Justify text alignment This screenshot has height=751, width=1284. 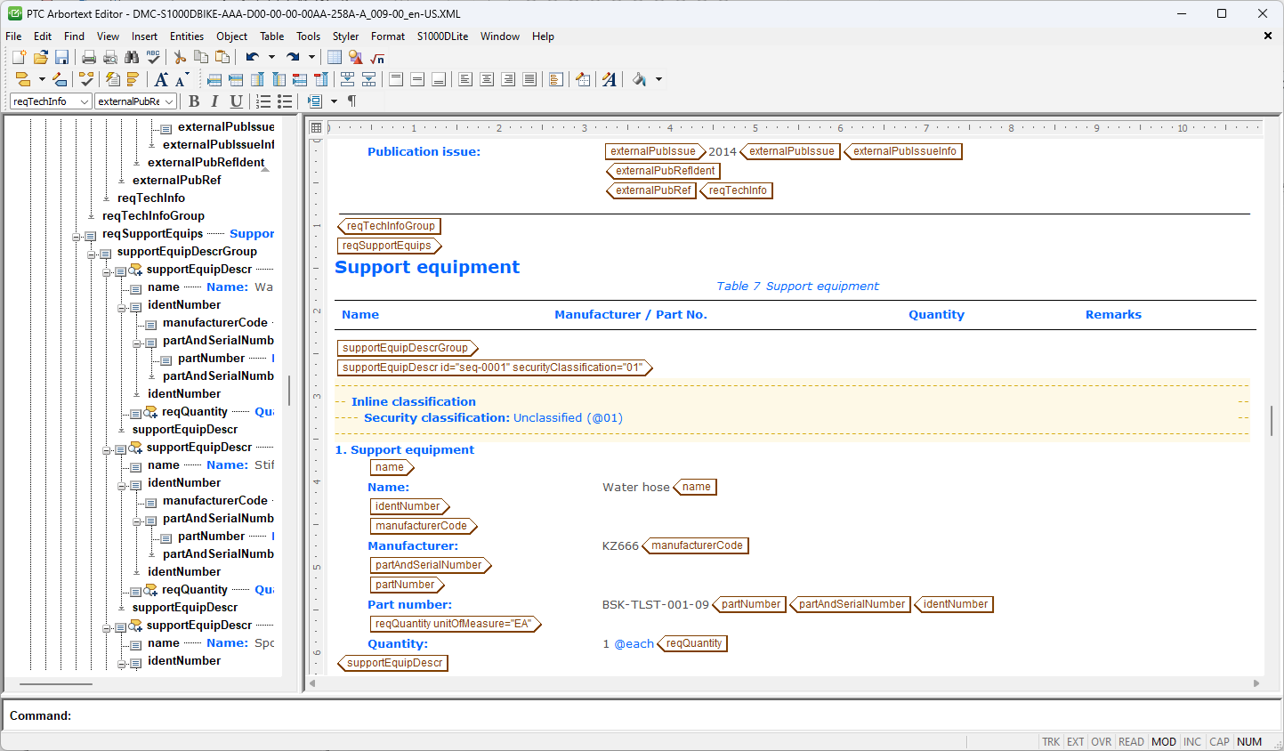point(529,79)
